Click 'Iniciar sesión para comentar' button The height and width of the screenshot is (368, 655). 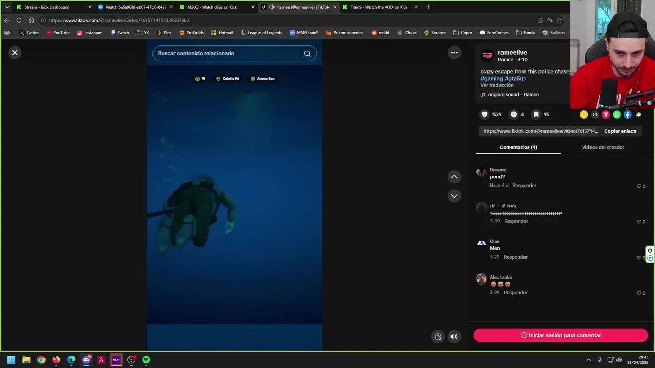pos(560,335)
